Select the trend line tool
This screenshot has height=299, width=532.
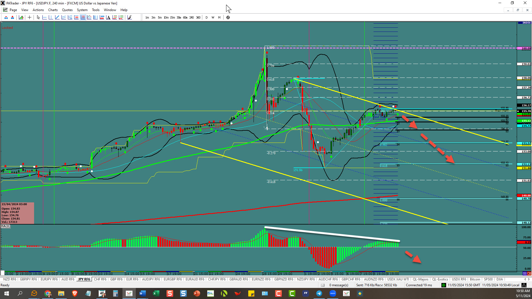pyautogui.click(x=57, y=17)
